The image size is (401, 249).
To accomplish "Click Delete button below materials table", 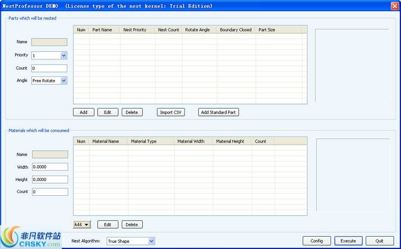I will [x=132, y=225].
